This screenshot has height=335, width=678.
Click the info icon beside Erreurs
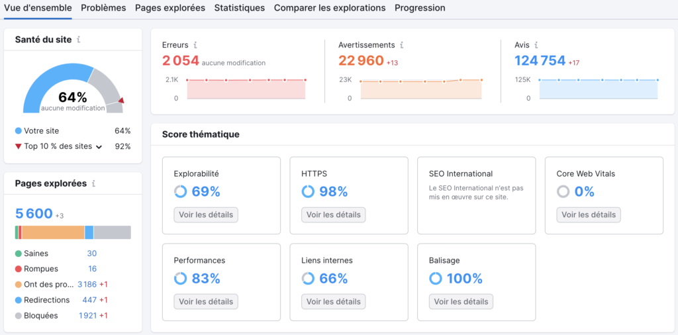click(x=195, y=45)
